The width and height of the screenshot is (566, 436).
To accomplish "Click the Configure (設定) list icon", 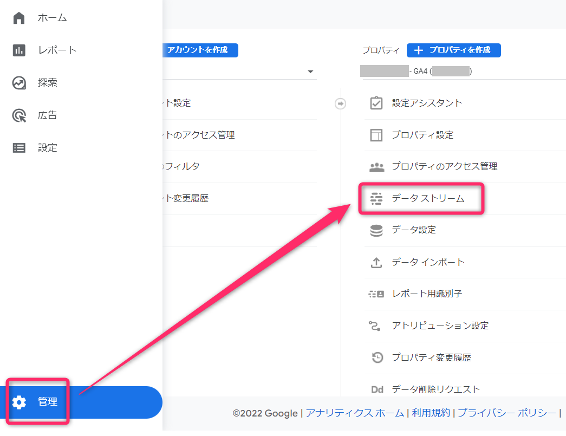I will click(19, 148).
